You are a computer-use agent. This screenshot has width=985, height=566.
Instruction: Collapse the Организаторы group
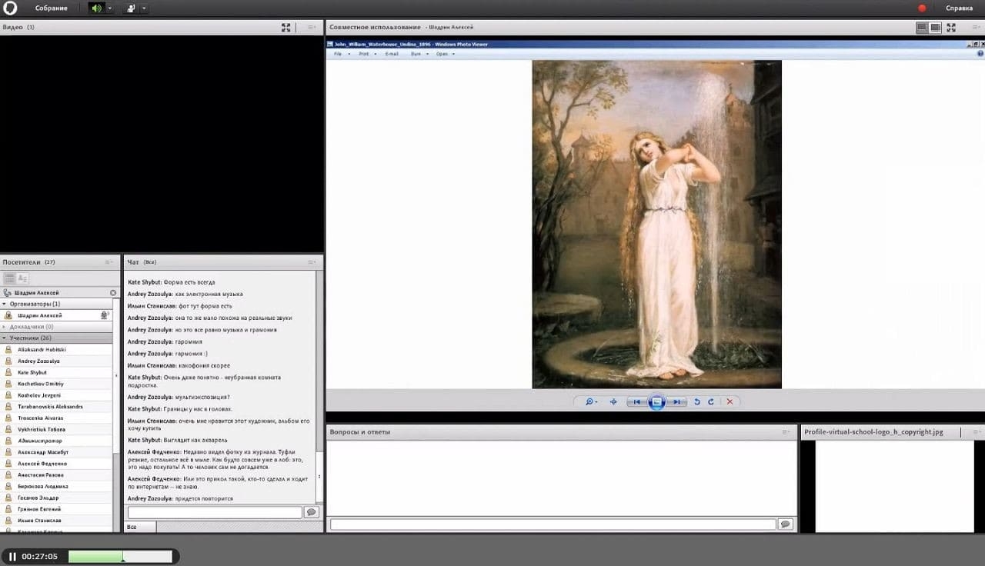[x=4, y=304]
